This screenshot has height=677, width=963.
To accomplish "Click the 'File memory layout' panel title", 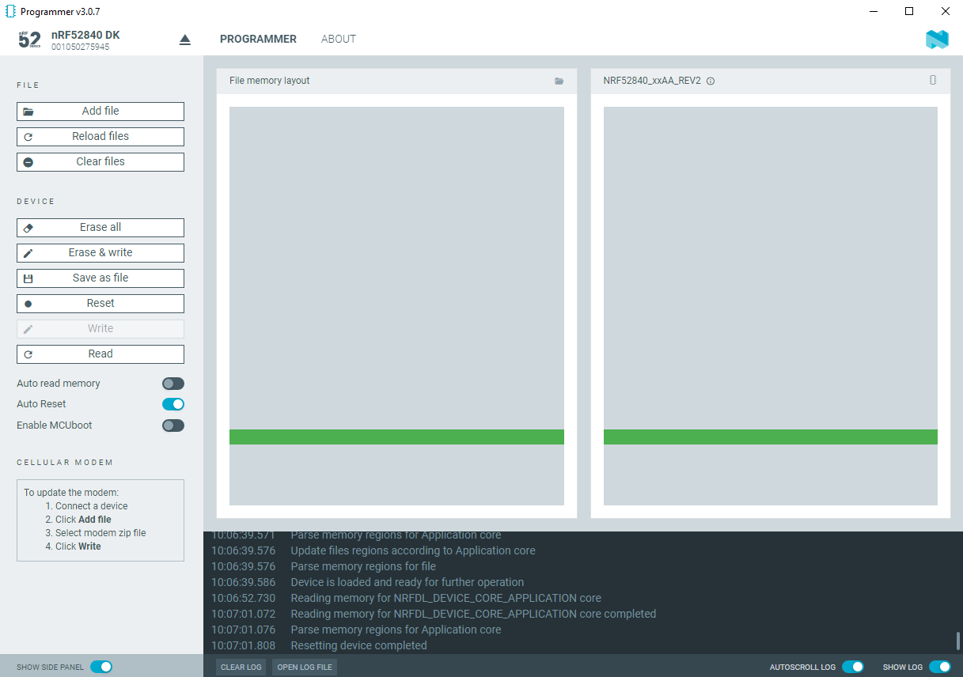I will [270, 81].
